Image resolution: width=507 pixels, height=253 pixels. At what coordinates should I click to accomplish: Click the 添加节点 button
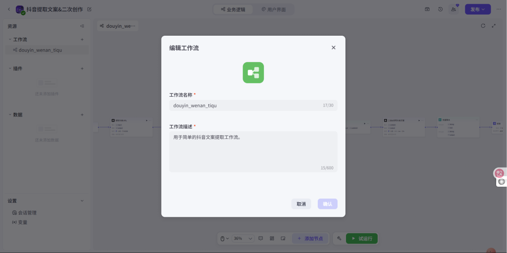(310, 238)
